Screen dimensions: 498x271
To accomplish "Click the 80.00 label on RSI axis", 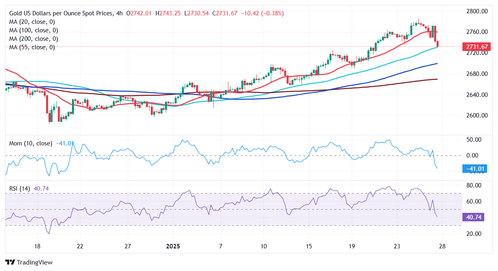I will [x=473, y=185].
